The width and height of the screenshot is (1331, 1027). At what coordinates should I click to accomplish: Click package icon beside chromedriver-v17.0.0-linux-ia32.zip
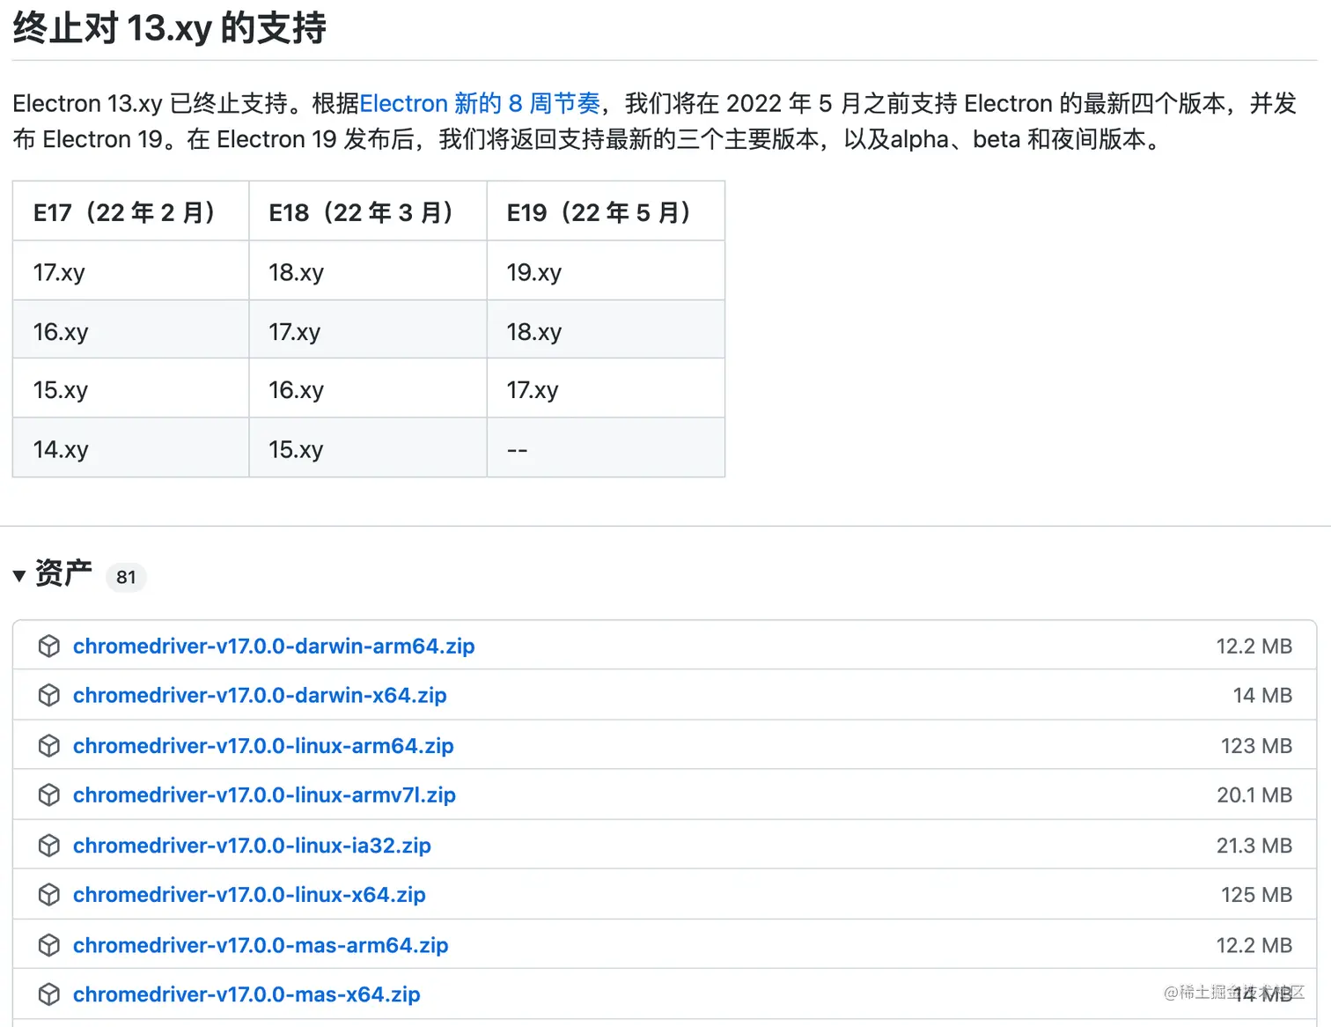tap(49, 845)
